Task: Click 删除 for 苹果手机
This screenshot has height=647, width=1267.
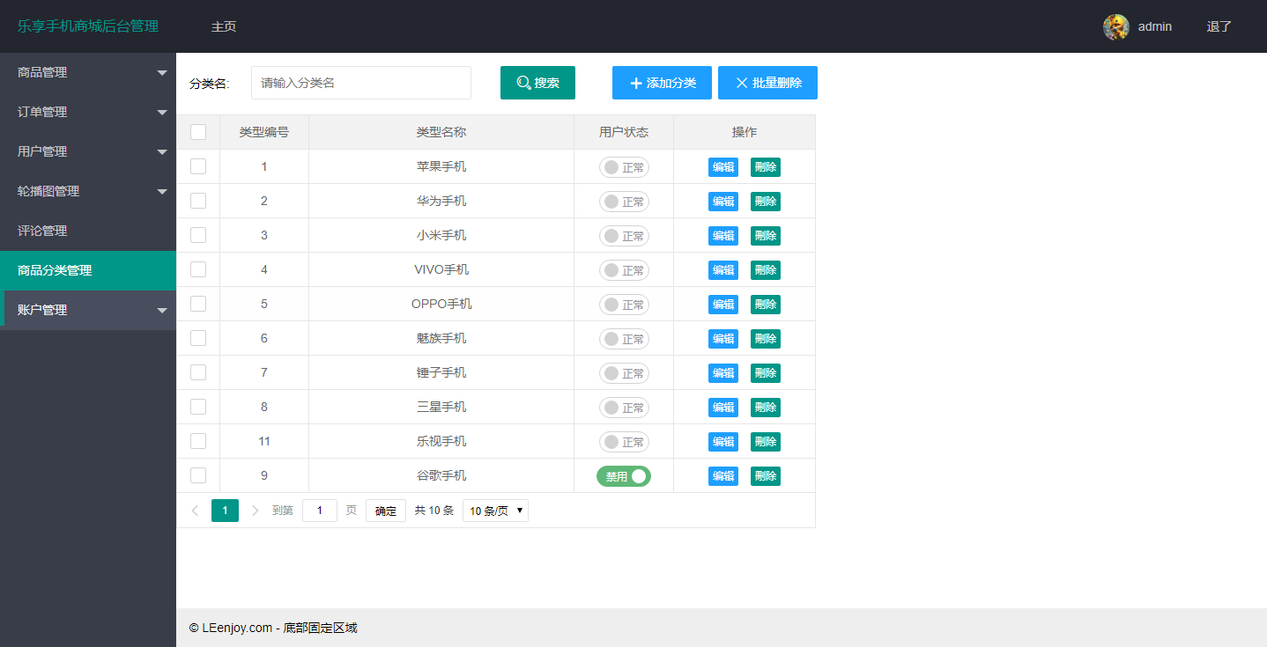Action: pos(766,167)
